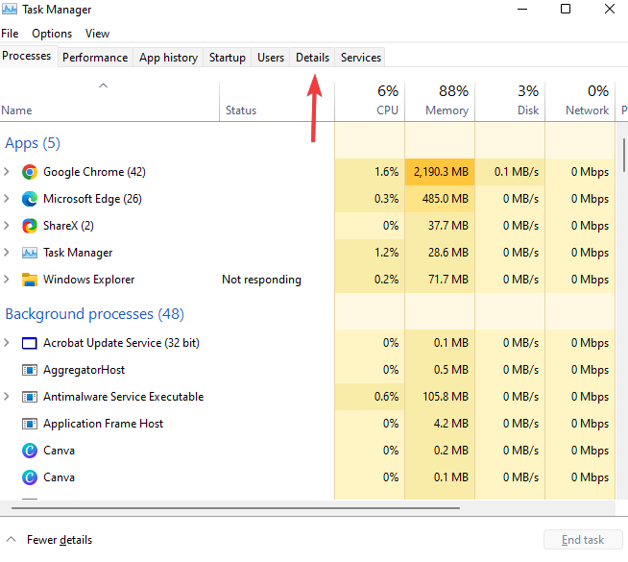Click the 37.7 MB memory cell
The width and height of the screenshot is (628, 562).
(x=440, y=226)
